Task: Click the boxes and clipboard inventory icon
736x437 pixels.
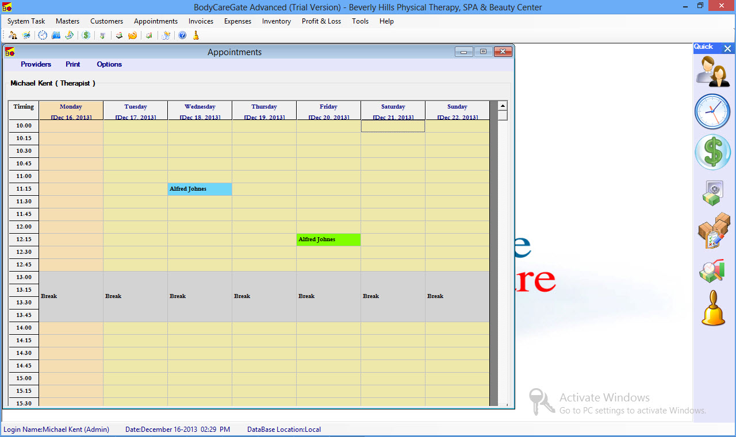Action: coord(713,231)
